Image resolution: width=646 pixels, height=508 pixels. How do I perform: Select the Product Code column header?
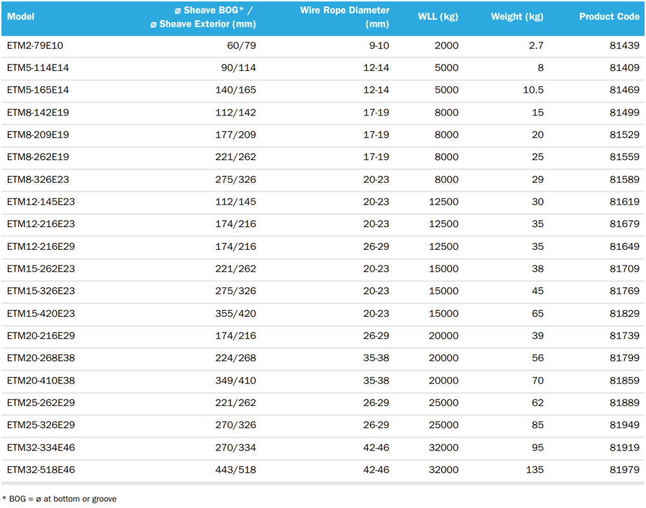click(x=609, y=17)
